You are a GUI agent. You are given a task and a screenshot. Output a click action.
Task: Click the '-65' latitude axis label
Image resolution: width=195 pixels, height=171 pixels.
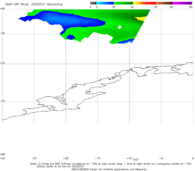click(3, 33)
